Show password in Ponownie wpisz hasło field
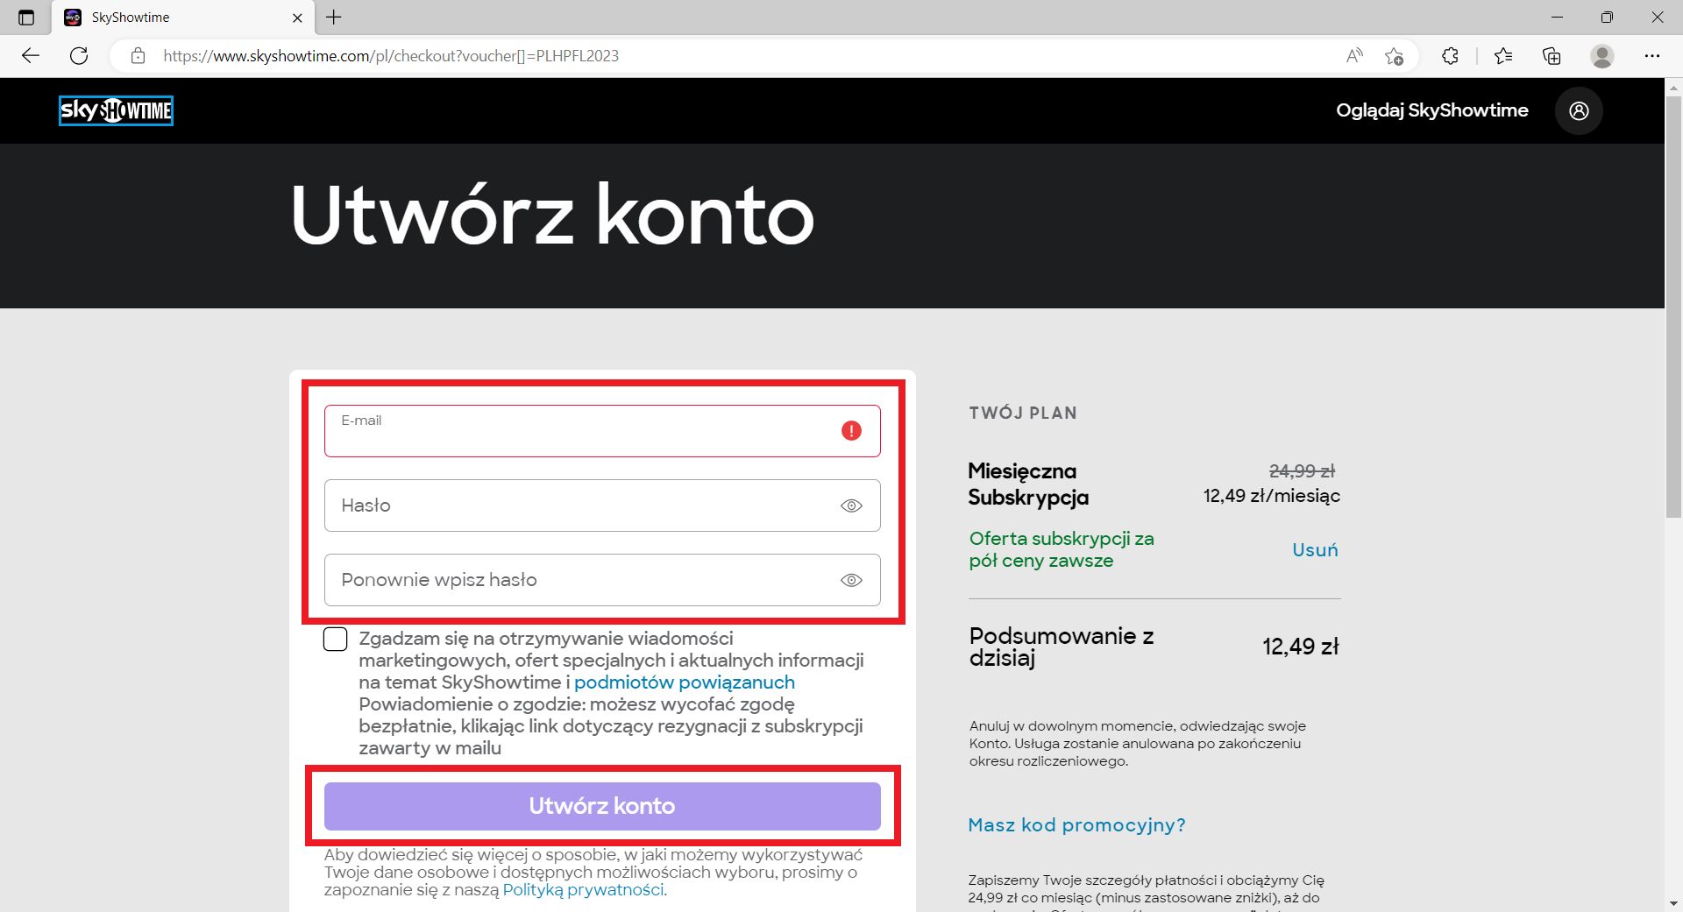This screenshot has height=912, width=1683. 851,580
